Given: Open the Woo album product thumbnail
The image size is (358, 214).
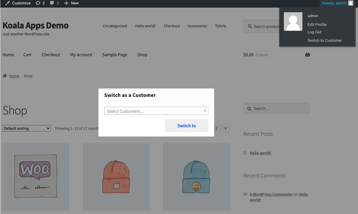Looking at the screenshot, I should (x=36, y=177).
